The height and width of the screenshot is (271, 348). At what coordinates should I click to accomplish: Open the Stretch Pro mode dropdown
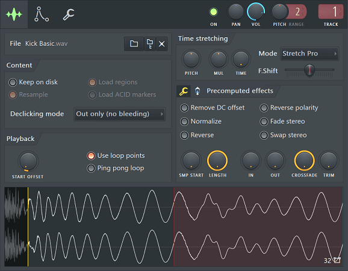pyautogui.click(x=309, y=54)
